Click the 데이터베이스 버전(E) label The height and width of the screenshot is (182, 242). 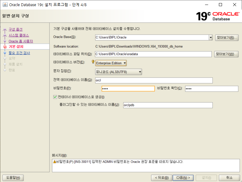(x=69, y=62)
